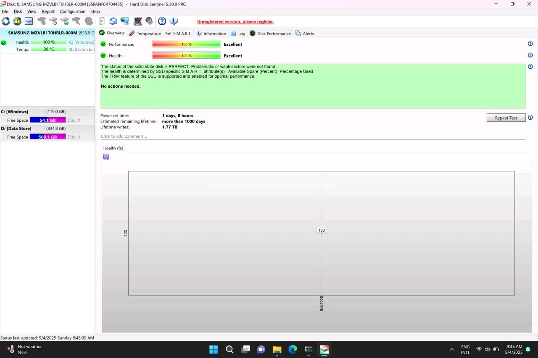Open Help via blue question mark icon
538x358 pixels.
coord(162,21)
